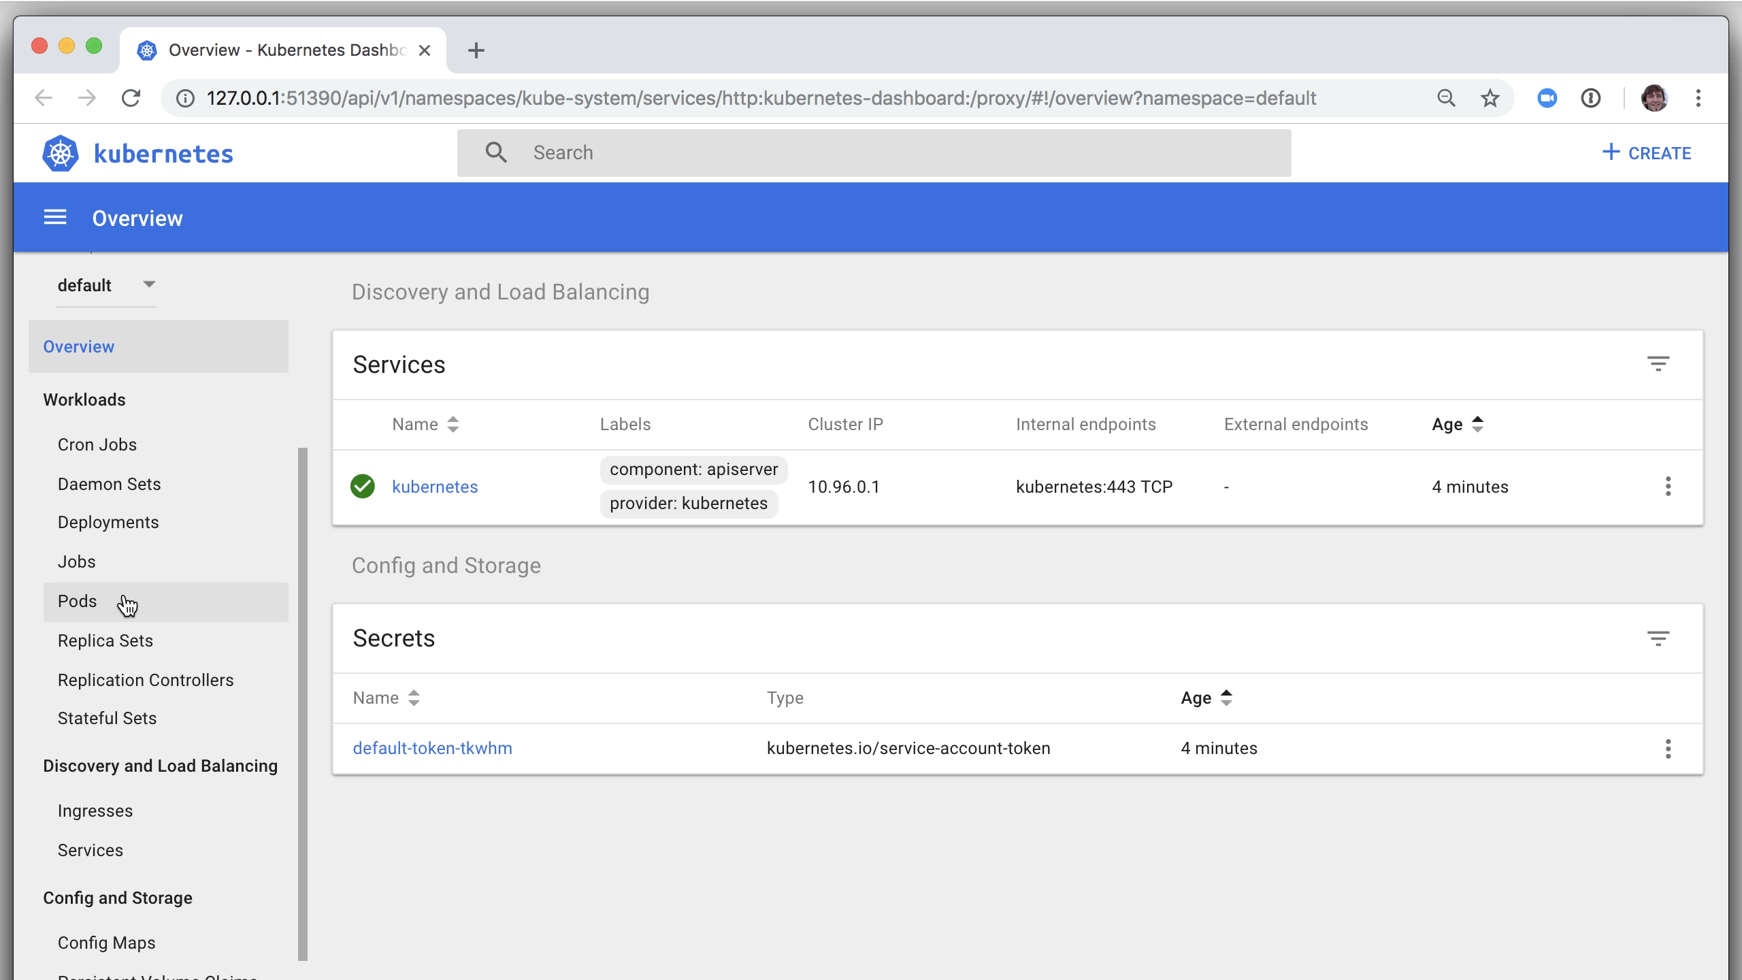Screen dimensions: 1742x980
Task: Open kubernetes service row actions menu
Action: pos(1668,487)
